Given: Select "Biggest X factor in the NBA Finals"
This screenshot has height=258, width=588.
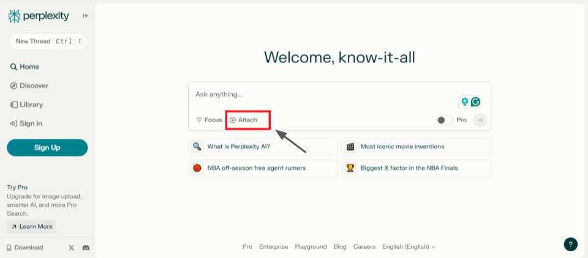Looking at the screenshot, I should (416, 168).
